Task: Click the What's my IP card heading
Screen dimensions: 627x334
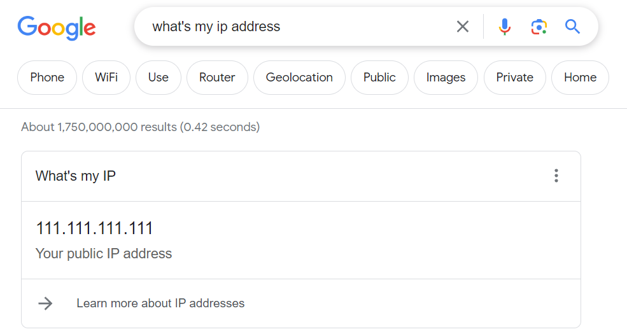Action: (76, 176)
